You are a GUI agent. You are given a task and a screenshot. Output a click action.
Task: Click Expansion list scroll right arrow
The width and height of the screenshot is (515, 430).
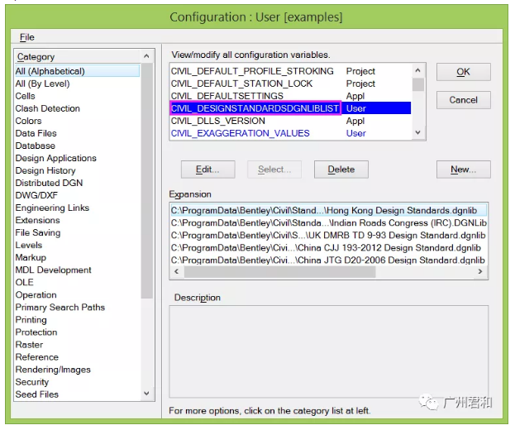tap(480, 271)
